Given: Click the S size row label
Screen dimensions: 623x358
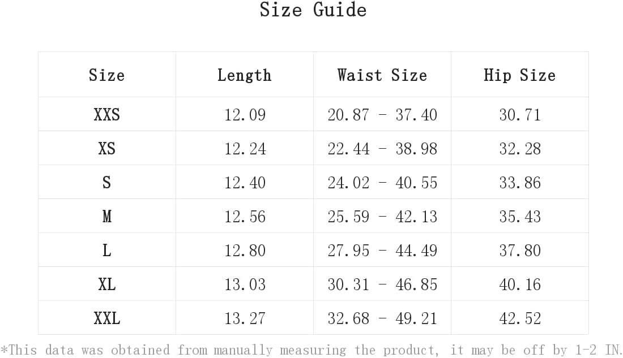Looking at the screenshot, I should [x=107, y=183].
